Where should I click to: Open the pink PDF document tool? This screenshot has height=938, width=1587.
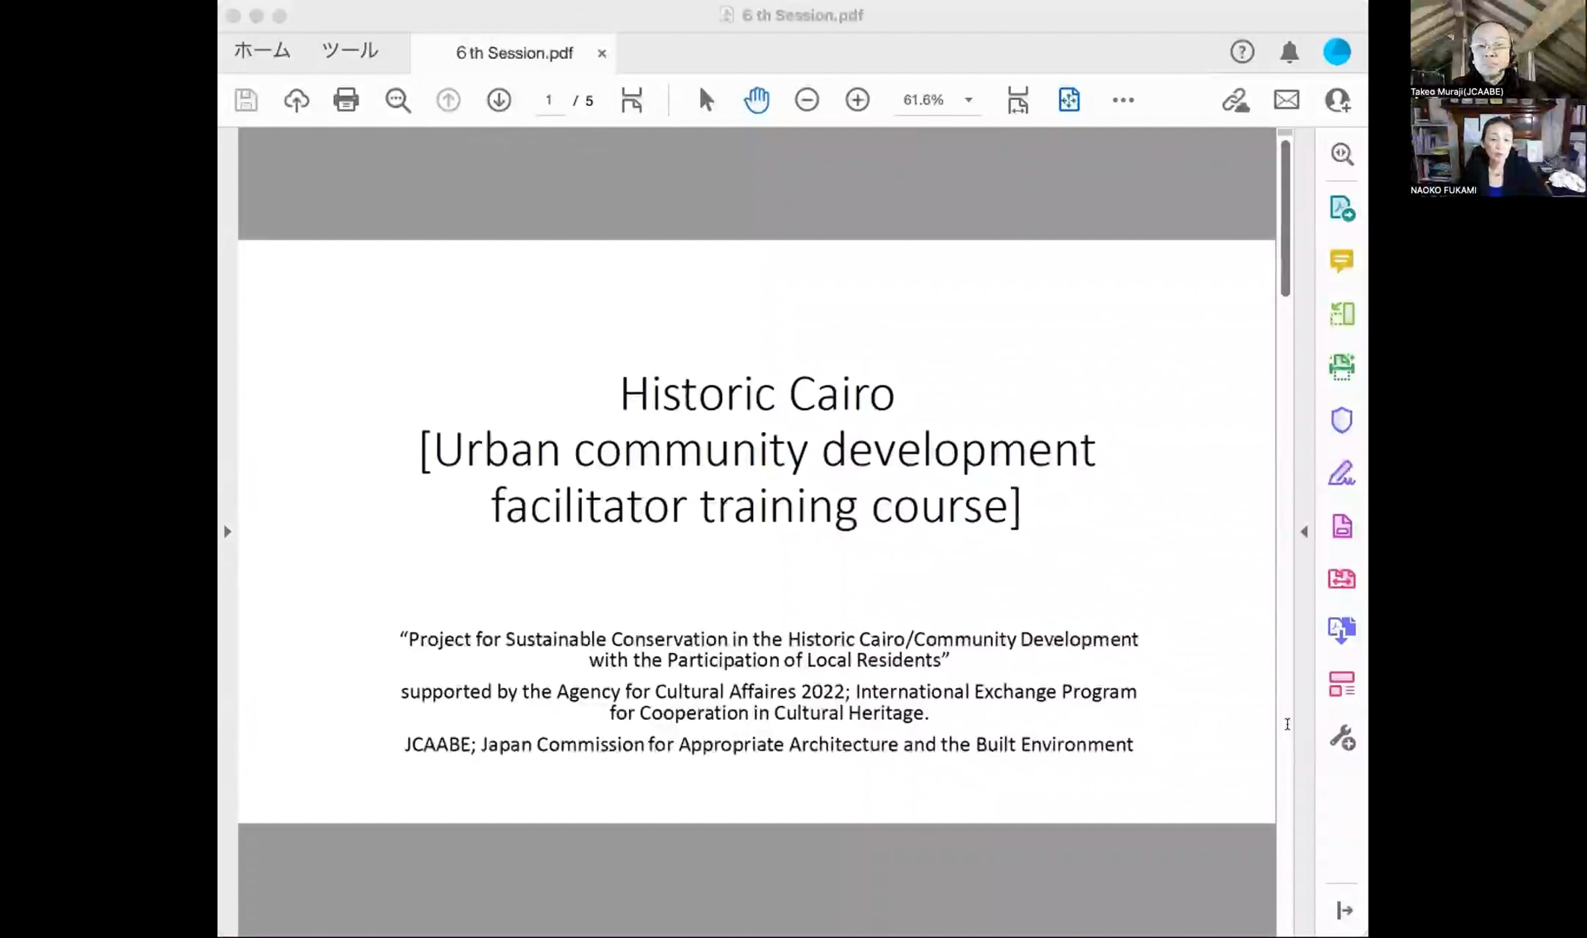pyautogui.click(x=1342, y=527)
